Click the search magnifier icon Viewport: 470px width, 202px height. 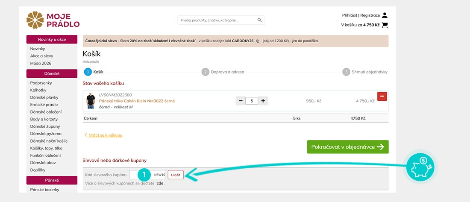260,20
